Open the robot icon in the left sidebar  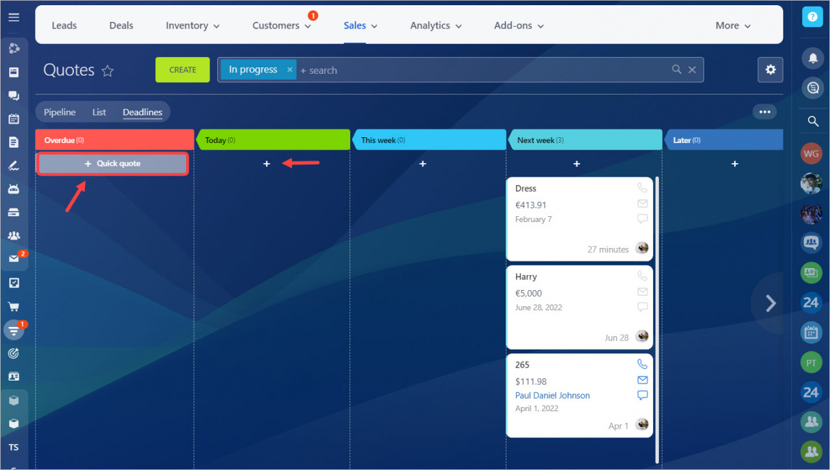click(14, 189)
